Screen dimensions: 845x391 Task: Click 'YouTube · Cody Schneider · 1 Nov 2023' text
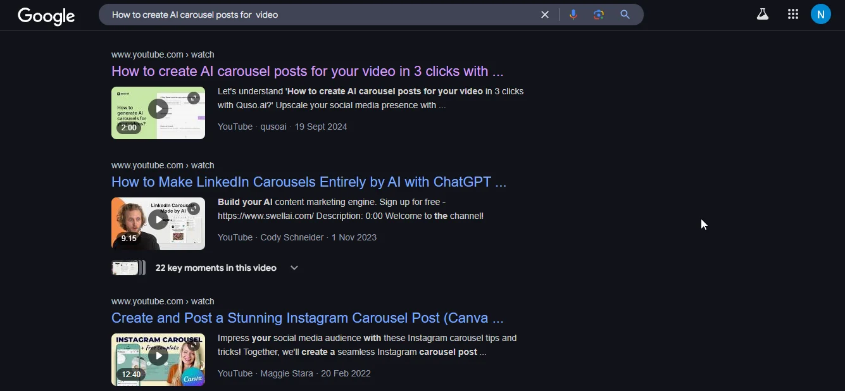pos(297,237)
